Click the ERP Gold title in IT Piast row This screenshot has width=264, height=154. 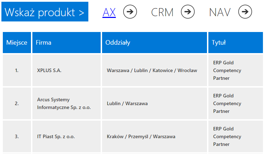click(x=235, y=136)
